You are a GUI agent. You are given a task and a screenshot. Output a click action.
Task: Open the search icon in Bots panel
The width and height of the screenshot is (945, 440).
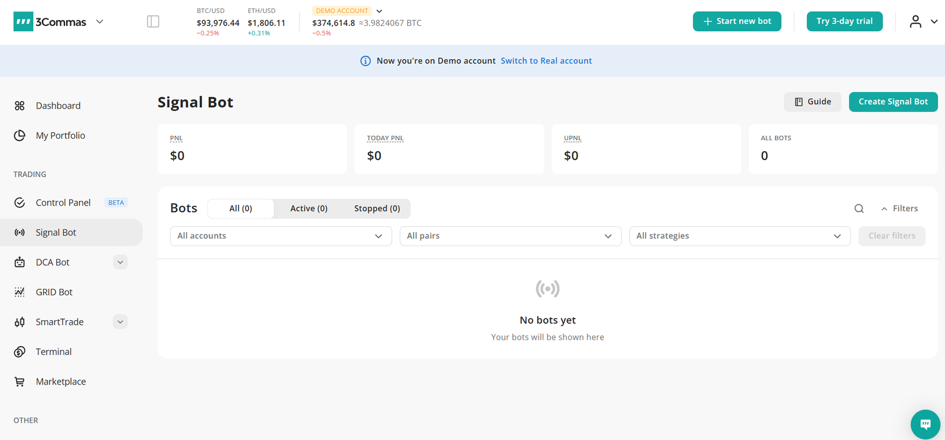[859, 208]
